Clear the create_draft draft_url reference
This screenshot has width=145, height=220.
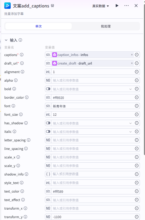[132, 63]
